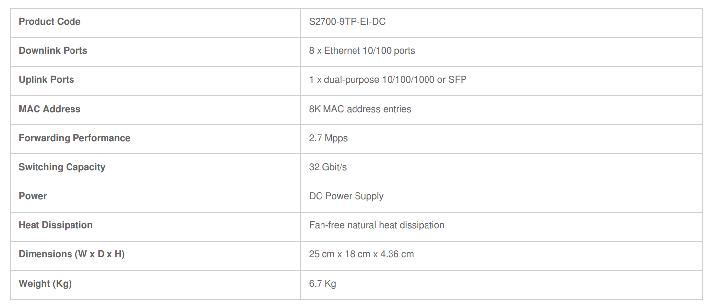Click the 6.7 Kg weight value
Screen dimensions: 713x305
322,284
